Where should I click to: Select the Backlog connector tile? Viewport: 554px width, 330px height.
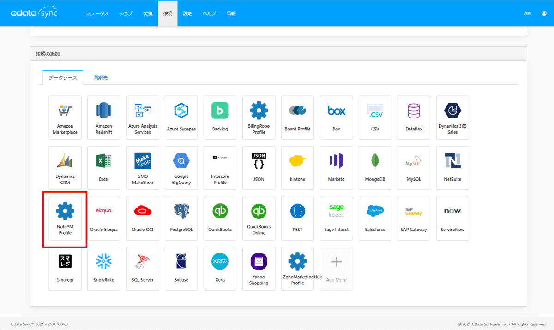coord(220,118)
